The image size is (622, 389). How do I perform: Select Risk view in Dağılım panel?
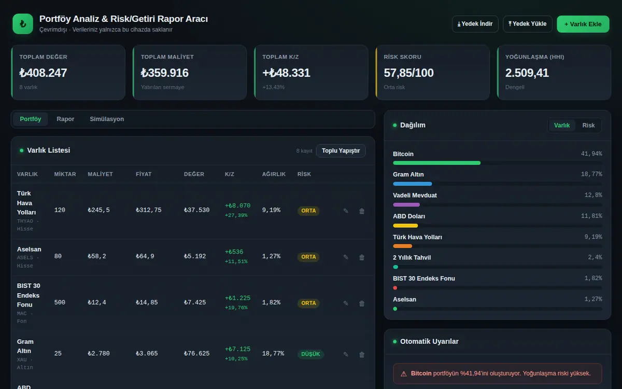click(588, 126)
